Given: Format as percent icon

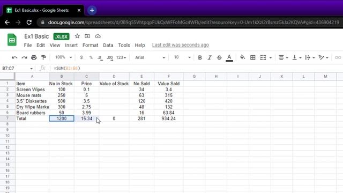Looking at the screenshot, I should [91, 57].
